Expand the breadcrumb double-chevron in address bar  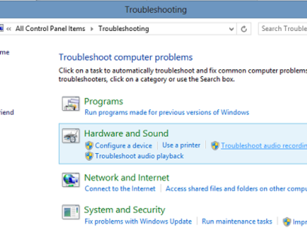[9, 29]
